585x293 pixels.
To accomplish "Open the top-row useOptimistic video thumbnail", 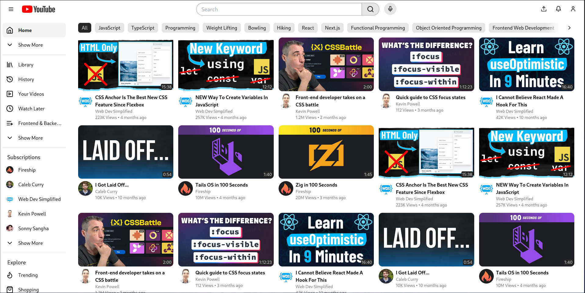I will coord(527,64).
